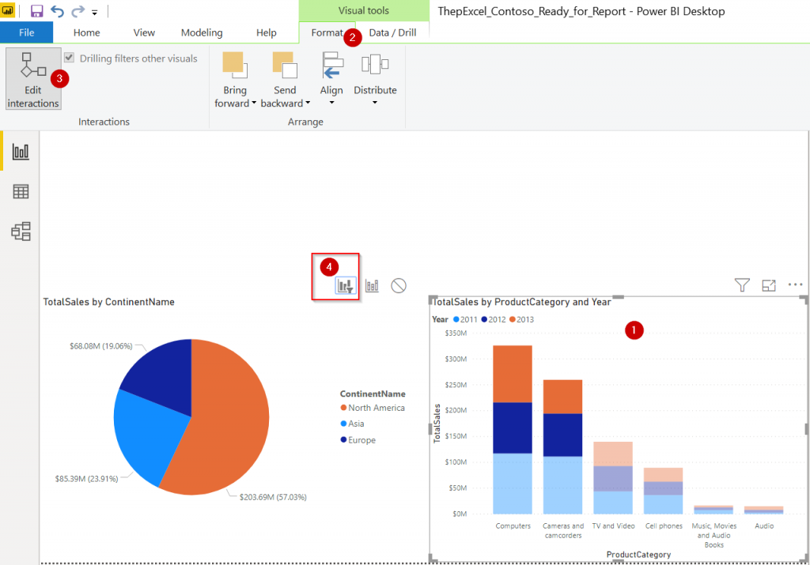The height and width of the screenshot is (565, 810).
Task: Click the Music, Movies and Audio Books label
Action: (x=714, y=535)
